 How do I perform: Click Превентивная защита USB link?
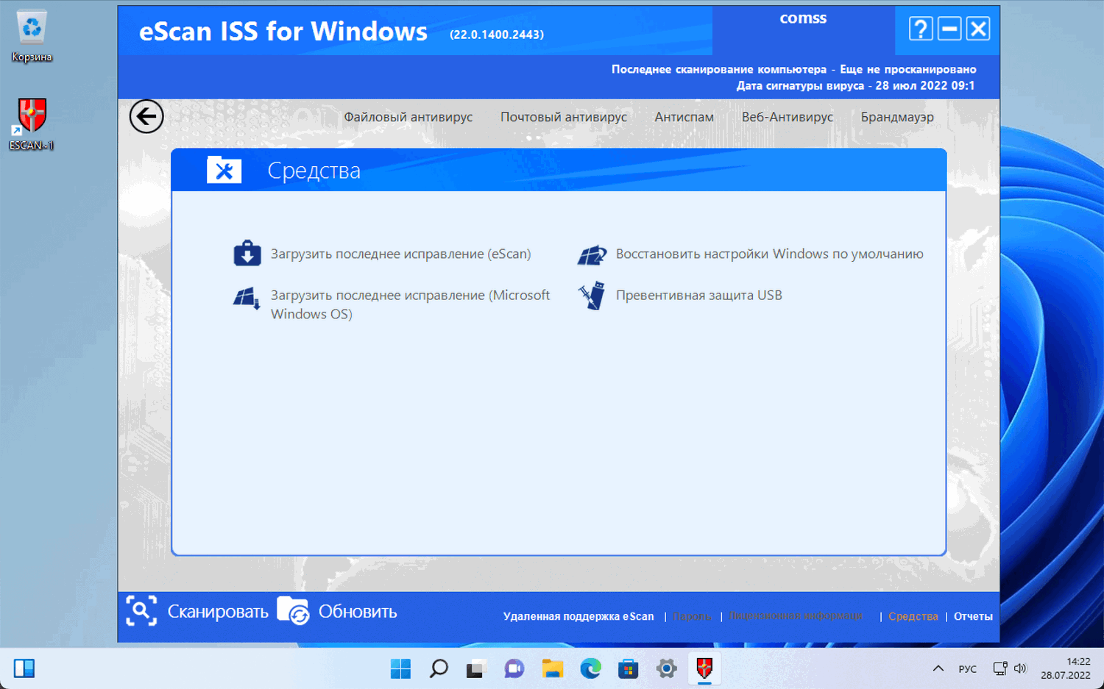pyautogui.click(x=698, y=295)
